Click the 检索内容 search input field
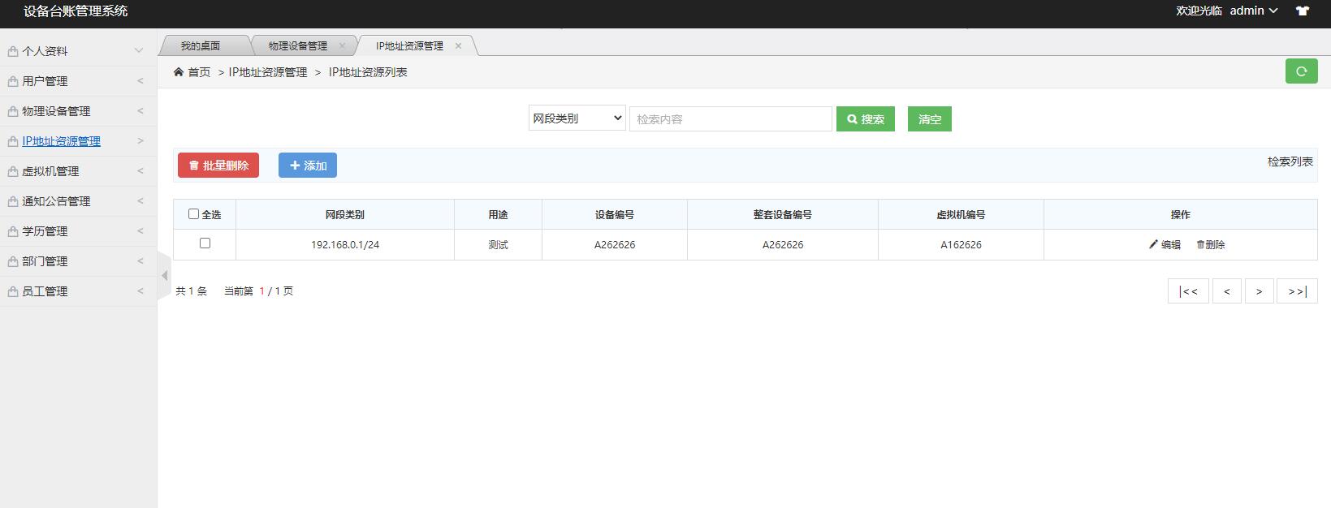This screenshot has width=1331, height=508. (730, 119)
